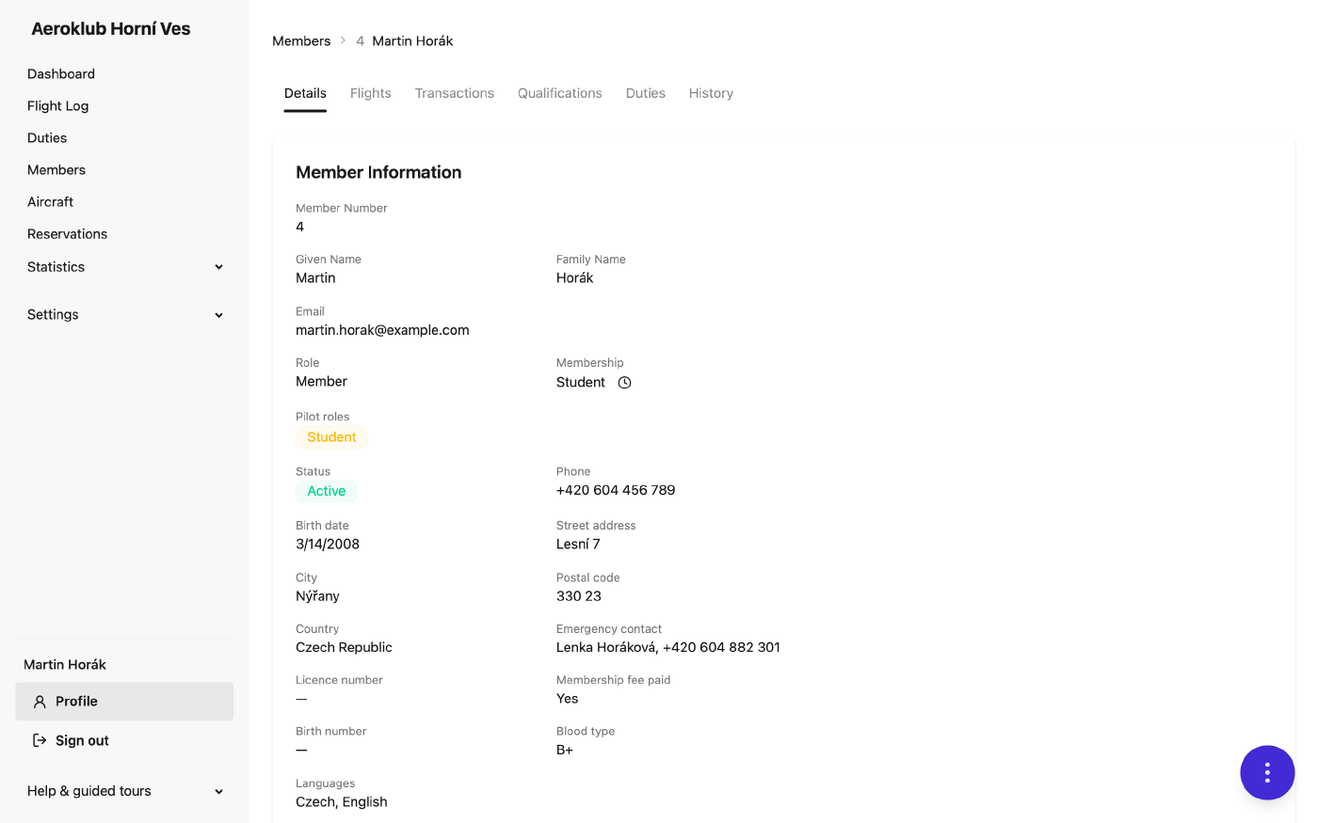
Task: Click the Settings menu label
Action: pos(53,315)
